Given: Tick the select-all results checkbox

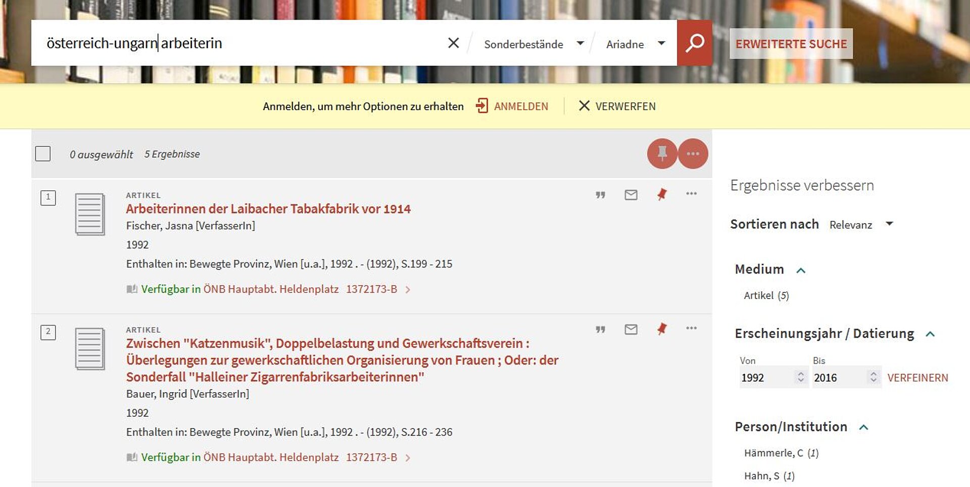Looking at the screenshot, I should 43,153.
